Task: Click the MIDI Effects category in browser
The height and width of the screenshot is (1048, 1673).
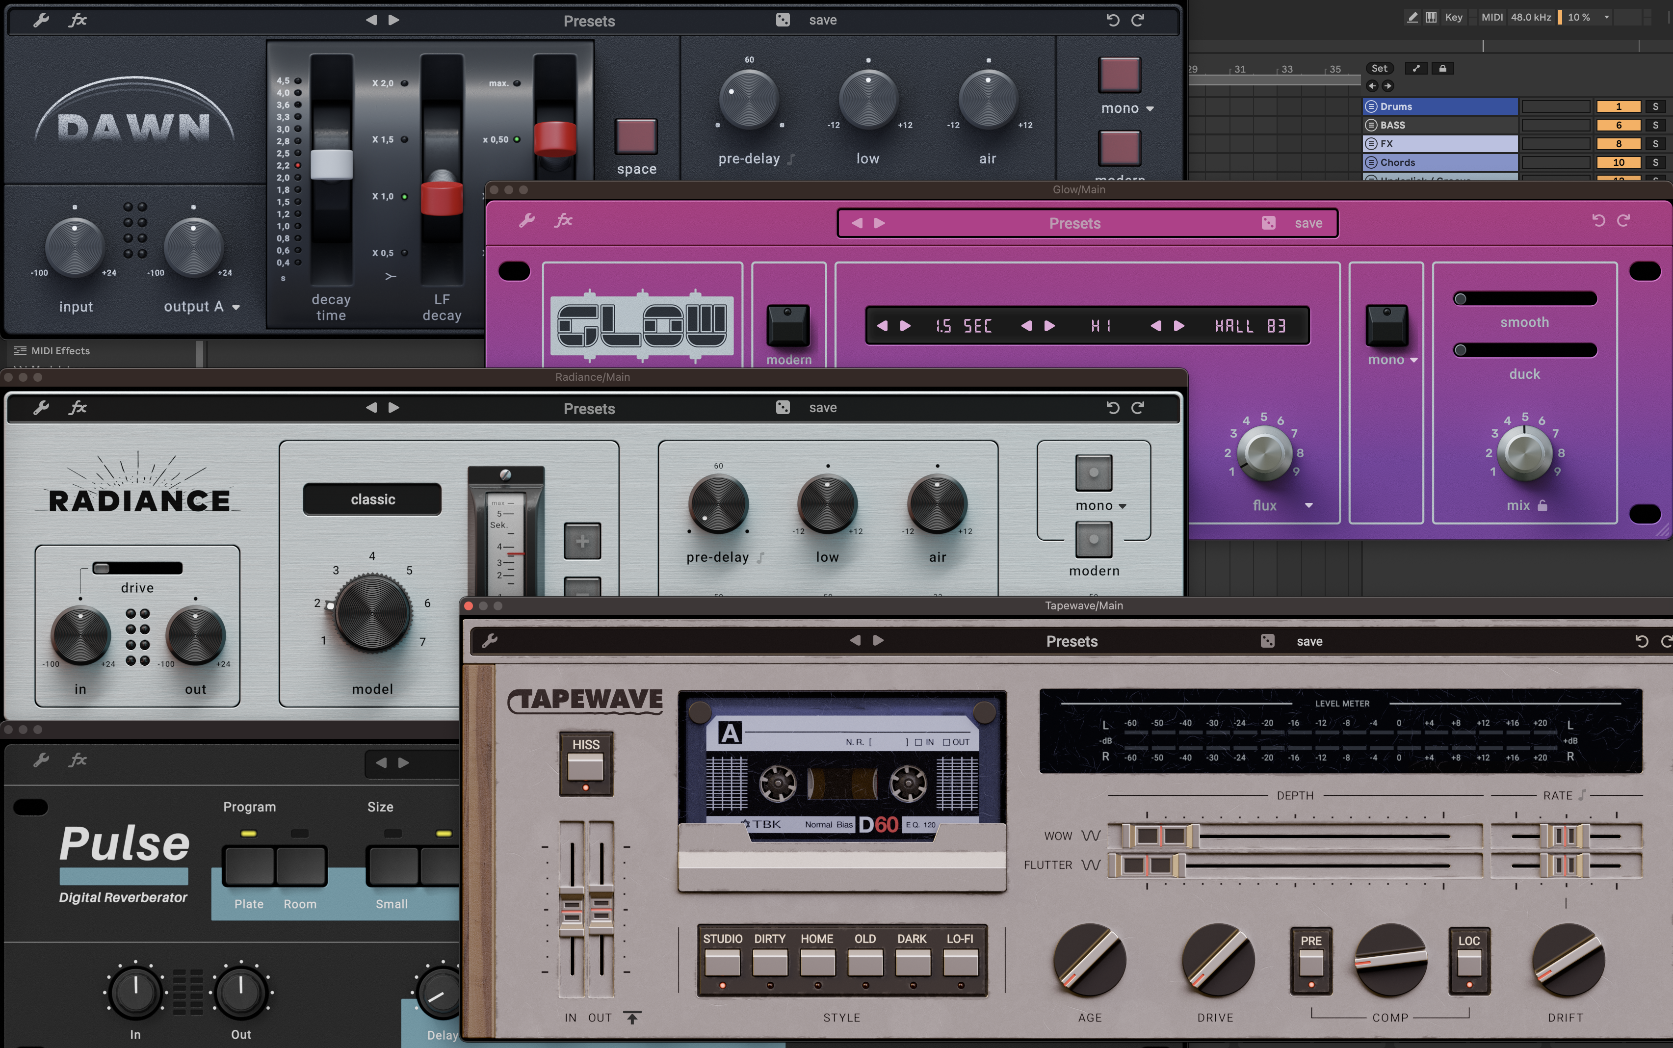Action: pos(60,351)
